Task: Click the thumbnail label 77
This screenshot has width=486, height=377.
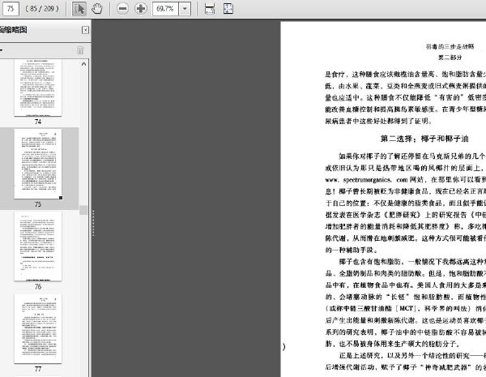Action: click(x=38, y=369)
